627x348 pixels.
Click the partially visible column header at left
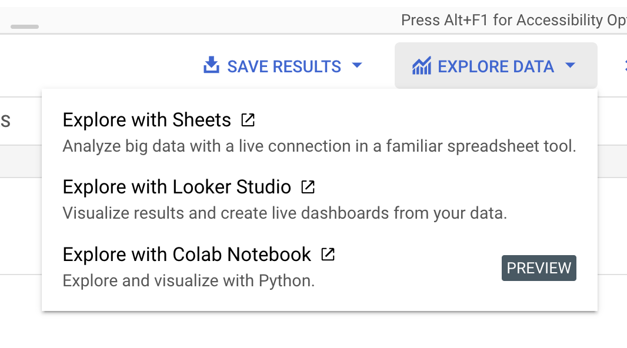(x=6, y=121)
